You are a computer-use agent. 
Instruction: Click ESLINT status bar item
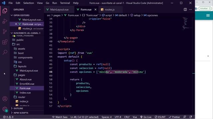pyautogui.click(x=160, y=117)
